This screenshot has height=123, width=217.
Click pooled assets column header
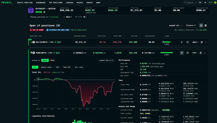[80, 36]
